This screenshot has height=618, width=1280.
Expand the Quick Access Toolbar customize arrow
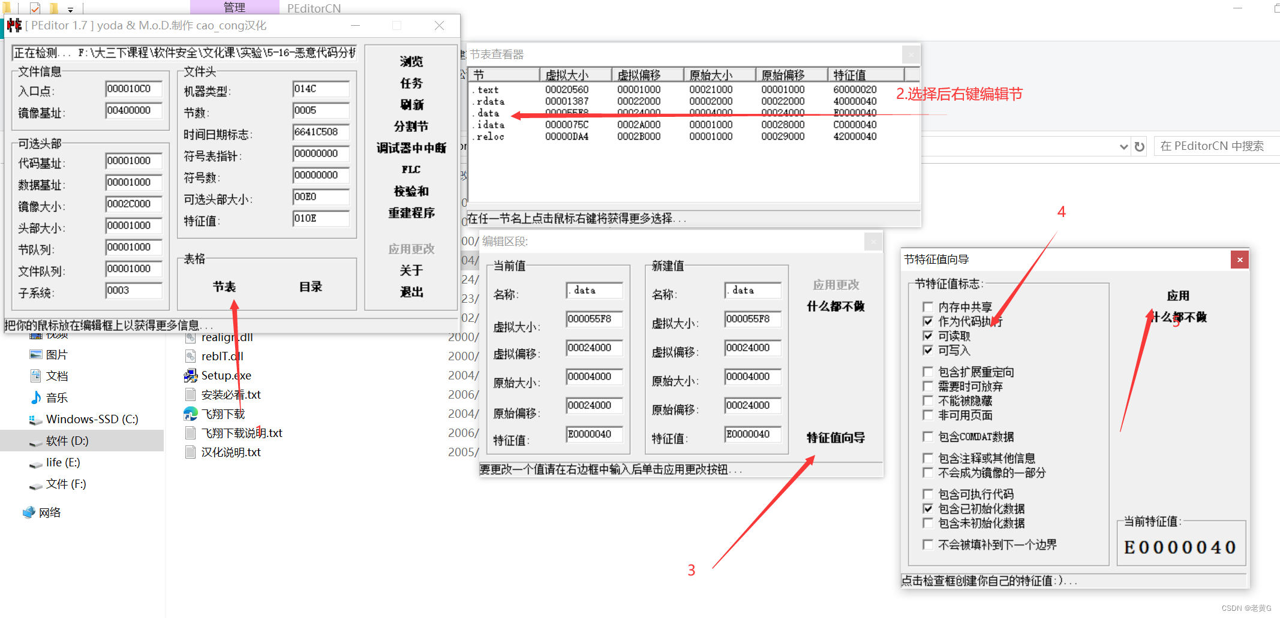click(70, 8)
